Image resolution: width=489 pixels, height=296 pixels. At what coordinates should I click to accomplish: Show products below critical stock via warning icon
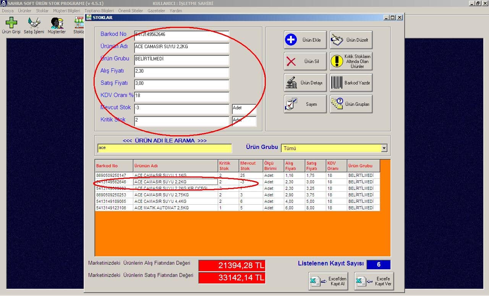point(351,61)
